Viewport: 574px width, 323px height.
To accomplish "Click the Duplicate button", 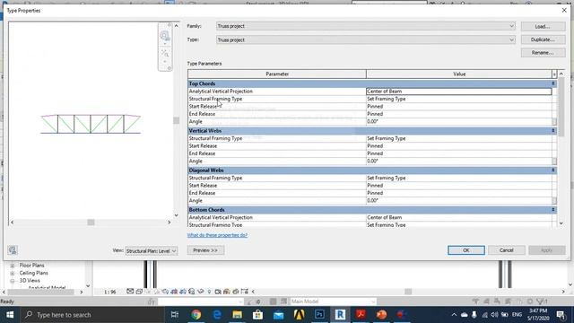I will [x=543, y=39].
